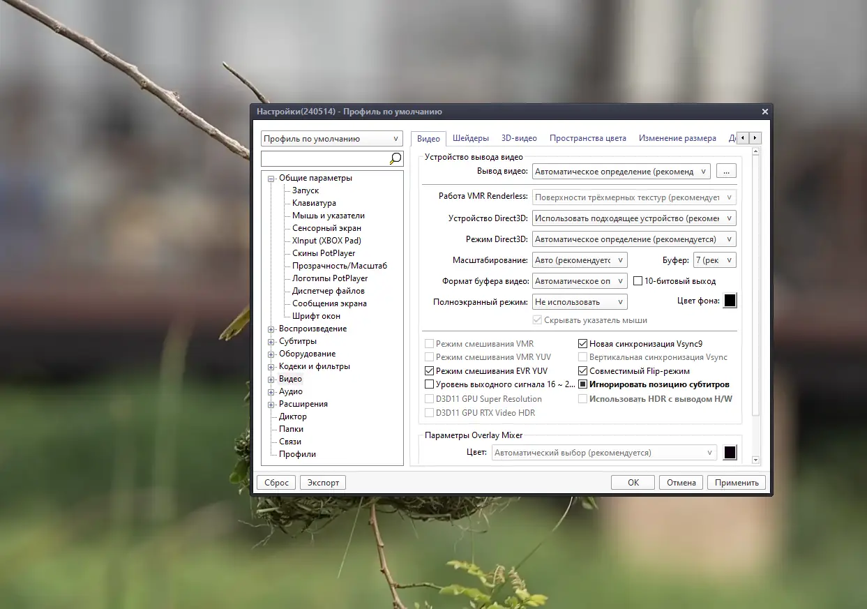Uncheck Новая синхронизация Vsync9

tap(583, 344)
